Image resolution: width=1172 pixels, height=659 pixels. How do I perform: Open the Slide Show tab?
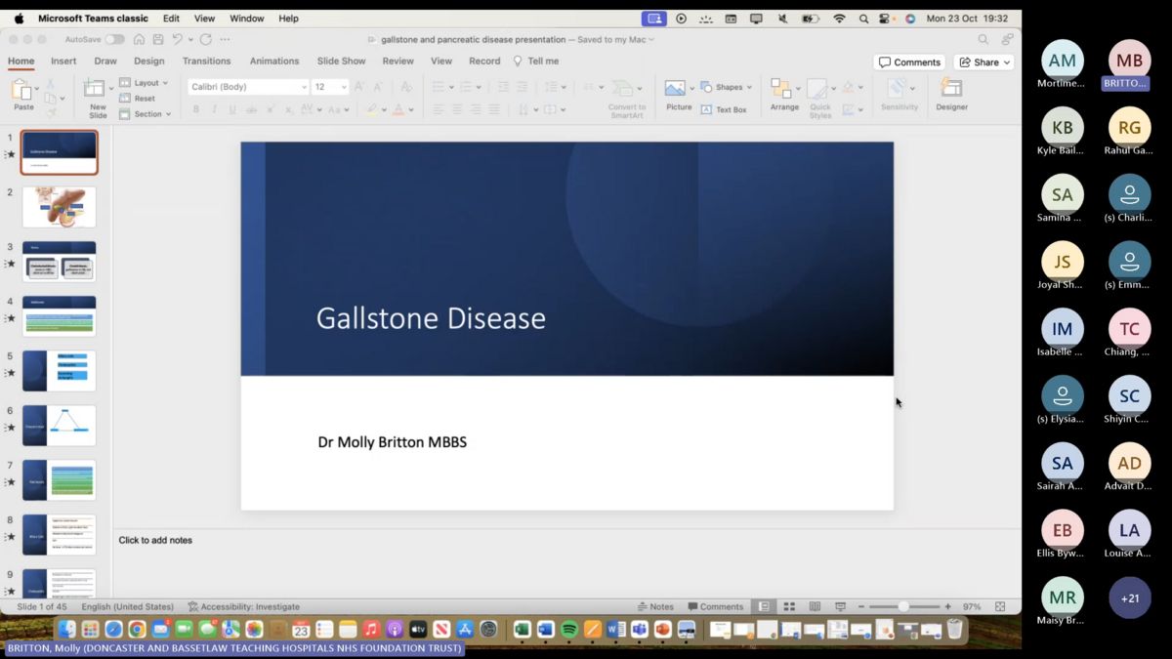click(342, 61)
